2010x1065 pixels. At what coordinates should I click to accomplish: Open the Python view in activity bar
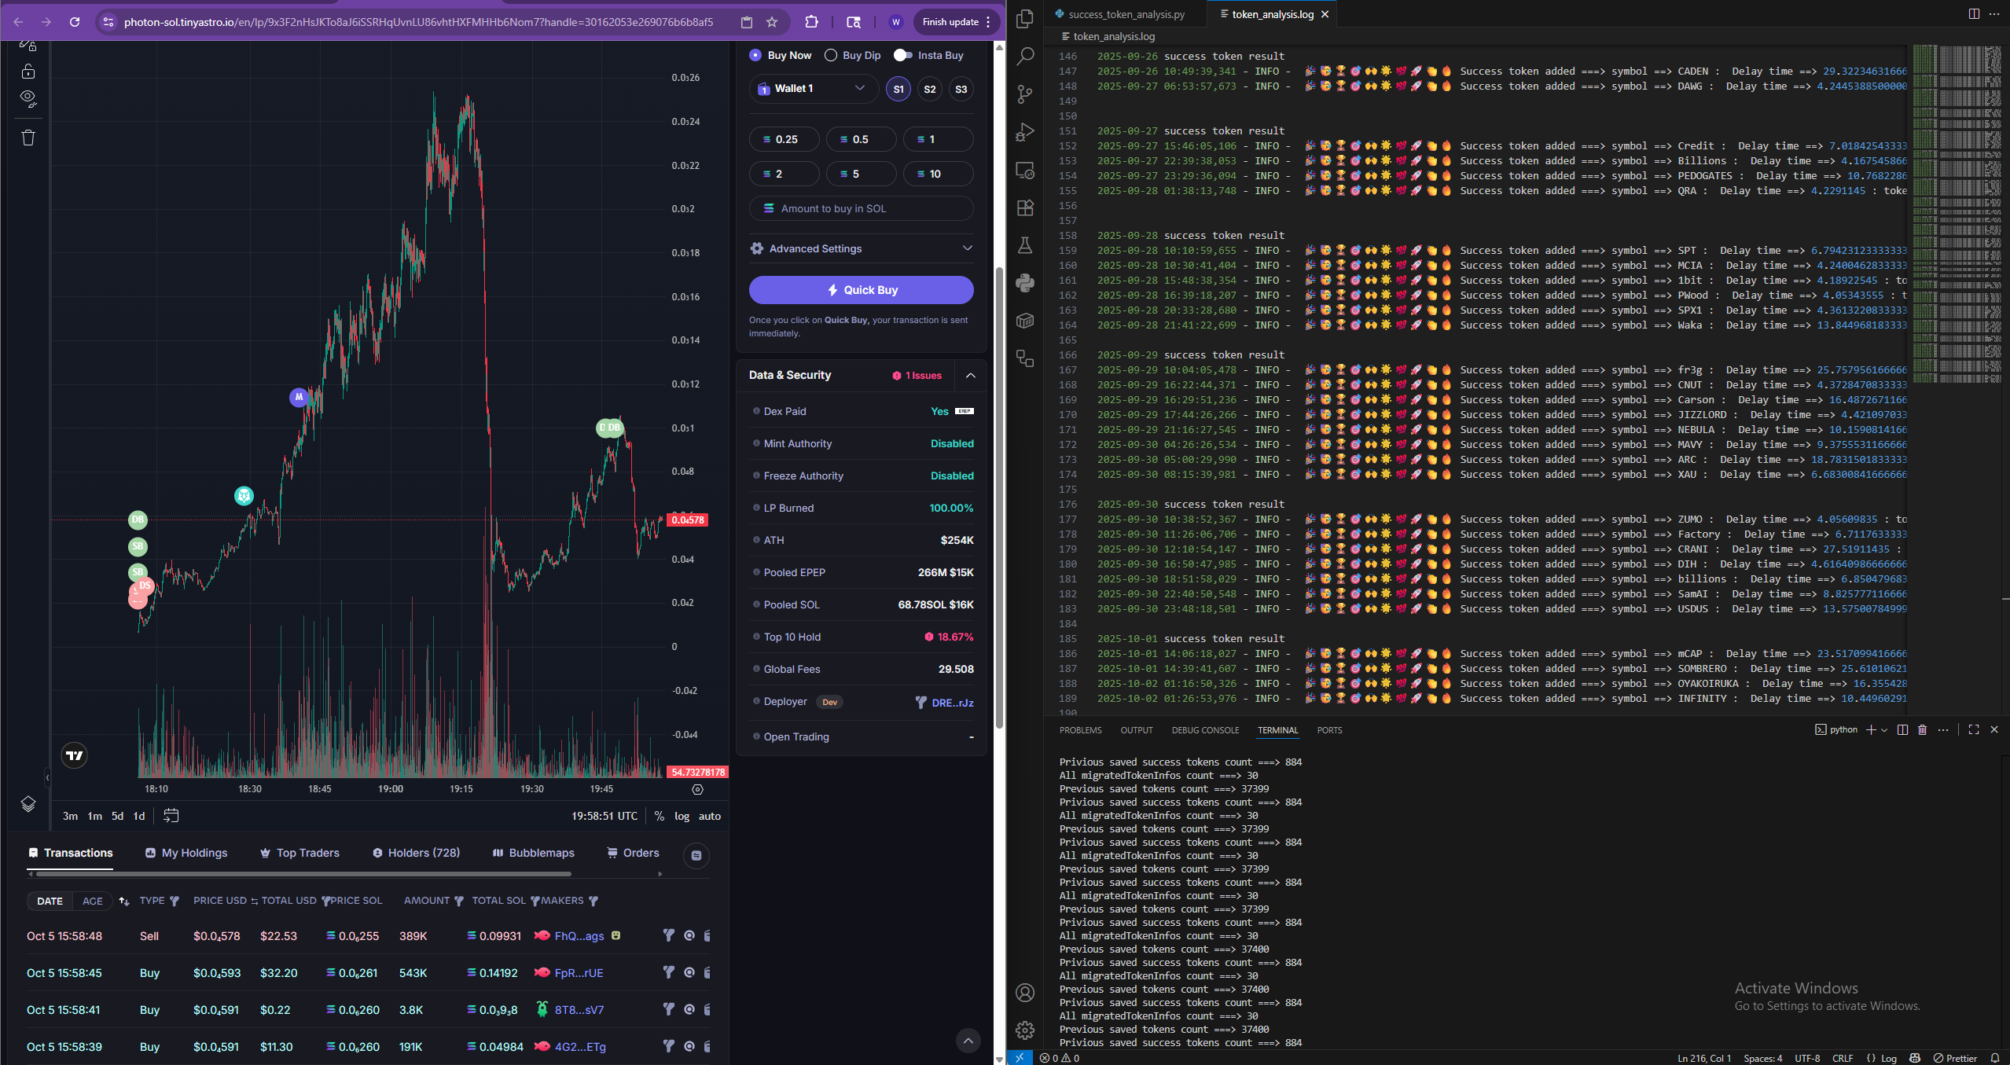click(x=1024, y=281)
